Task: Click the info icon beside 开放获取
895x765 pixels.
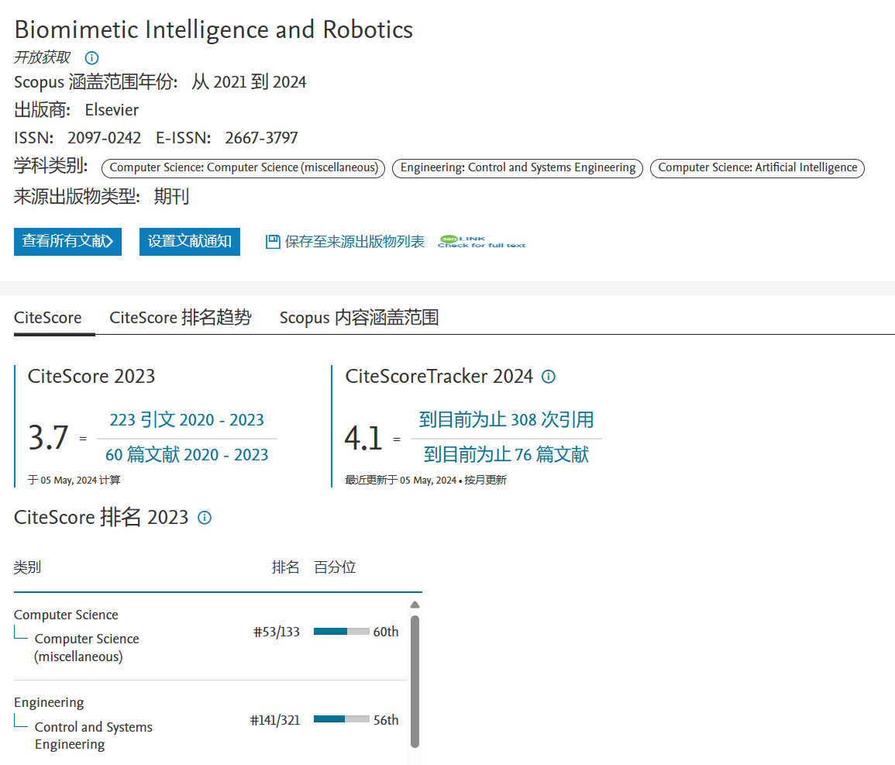Action: (91, 58)
